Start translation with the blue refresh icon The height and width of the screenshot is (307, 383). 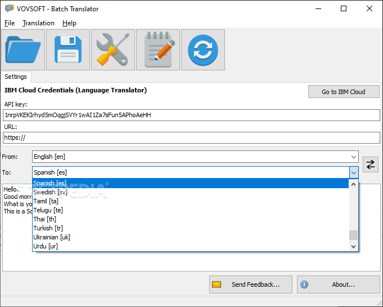[x=203, y=50]
